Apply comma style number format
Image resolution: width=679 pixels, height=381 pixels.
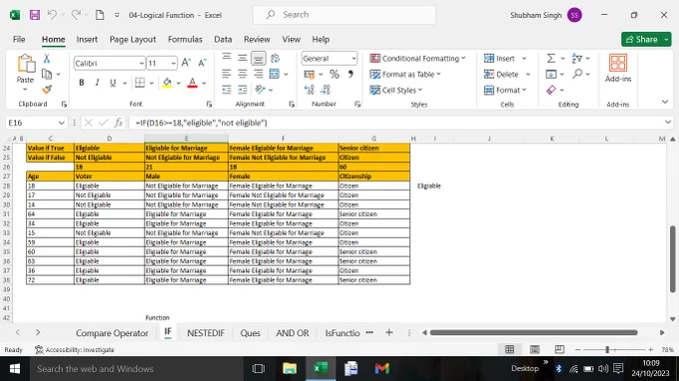(x=350, y=75)
